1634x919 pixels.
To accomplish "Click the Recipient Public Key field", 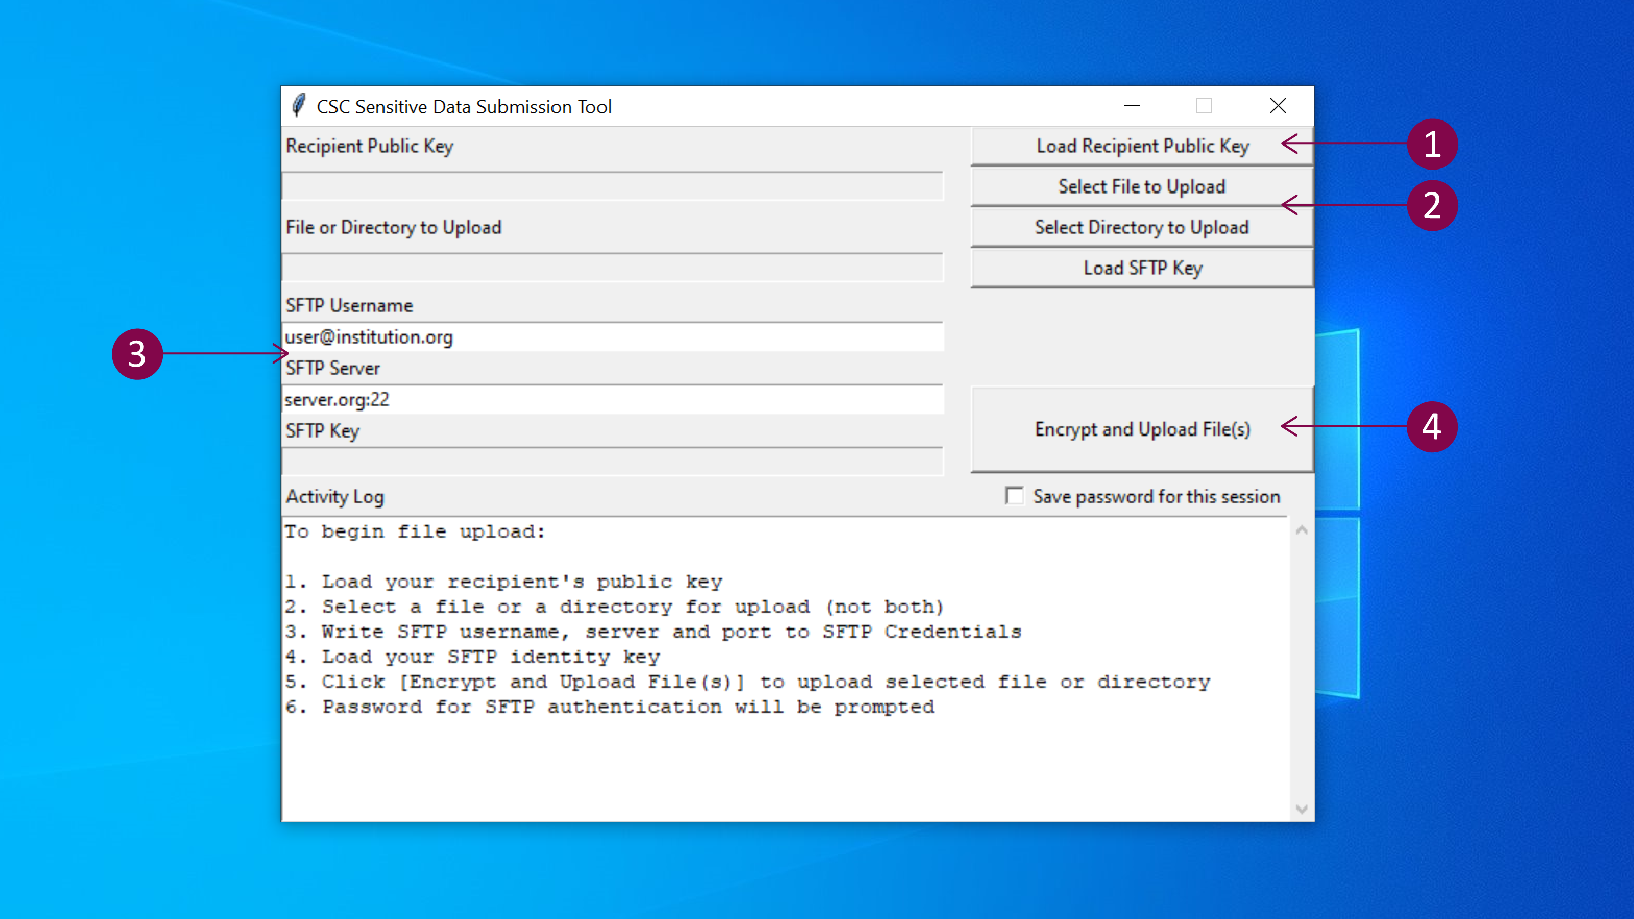I will (613, 187).
